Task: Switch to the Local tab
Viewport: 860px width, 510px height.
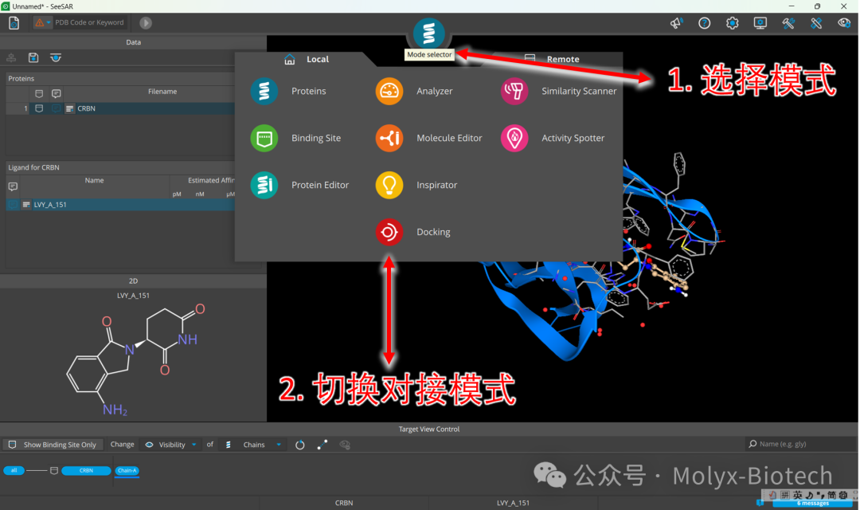Action: (x=307, y=59)
